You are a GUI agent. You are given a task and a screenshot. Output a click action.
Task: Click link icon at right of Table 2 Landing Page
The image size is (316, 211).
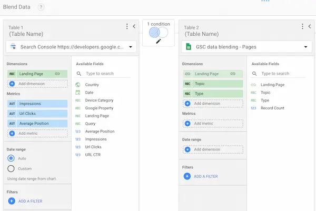pyautogui.click(x=233, y=74)
